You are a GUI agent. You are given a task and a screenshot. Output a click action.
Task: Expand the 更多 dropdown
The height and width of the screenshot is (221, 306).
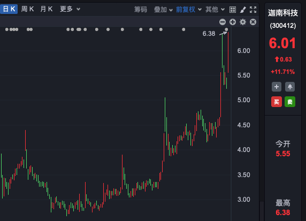pyautogui.click(x=70, y=9)
